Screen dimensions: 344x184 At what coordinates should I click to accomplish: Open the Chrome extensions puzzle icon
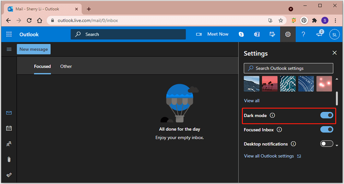314,20
